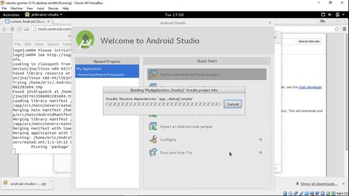Click the GNOME volume icon

pos(330,15)
